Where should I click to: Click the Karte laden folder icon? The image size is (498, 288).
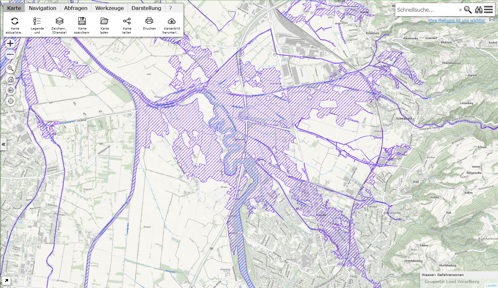(x=104, y=21)
